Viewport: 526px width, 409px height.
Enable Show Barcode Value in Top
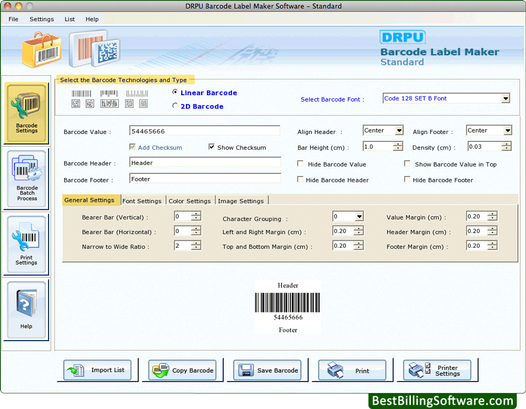tap(407, 164)
